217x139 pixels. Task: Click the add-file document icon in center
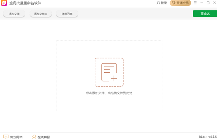coord(109,72)
